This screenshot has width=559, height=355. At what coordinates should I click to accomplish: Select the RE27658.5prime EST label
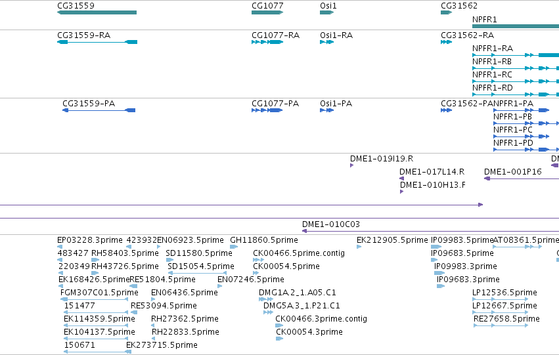tap(506, 319)
